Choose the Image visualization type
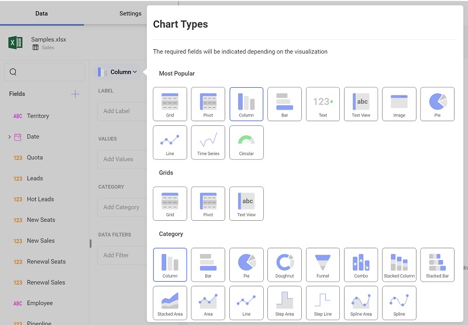 [x=399, y=104]
